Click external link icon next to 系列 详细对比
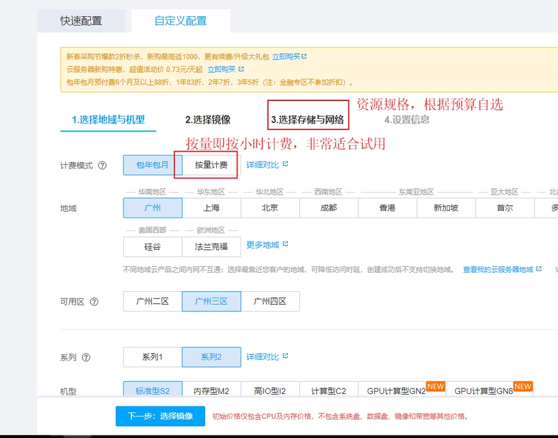The image size is (558, 438). (x=285, y=357)
